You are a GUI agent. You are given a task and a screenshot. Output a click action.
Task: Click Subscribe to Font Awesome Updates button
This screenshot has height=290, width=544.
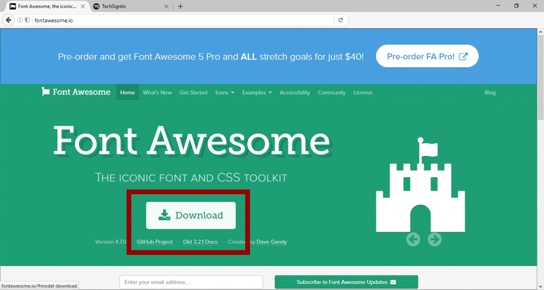click(x=346, y=282)
